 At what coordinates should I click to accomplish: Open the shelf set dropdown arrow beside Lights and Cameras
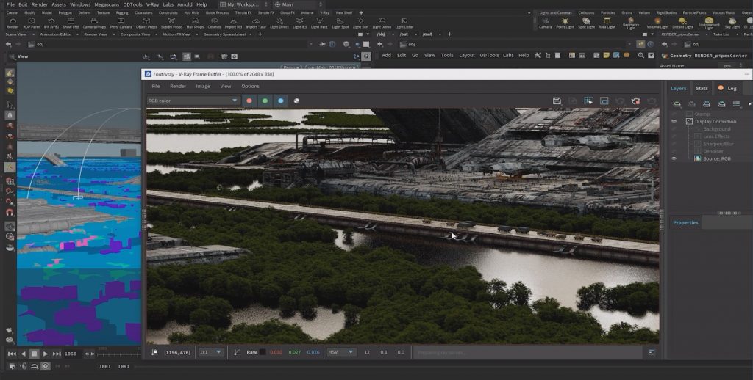click(x=529, y=13)
